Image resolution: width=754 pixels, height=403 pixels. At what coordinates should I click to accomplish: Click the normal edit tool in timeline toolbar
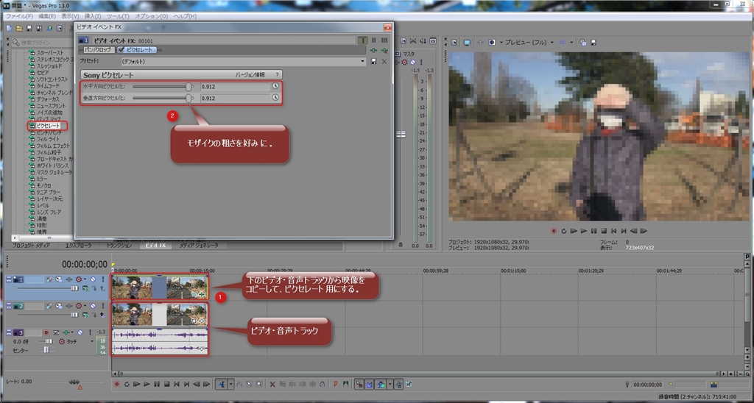(222, 385)
